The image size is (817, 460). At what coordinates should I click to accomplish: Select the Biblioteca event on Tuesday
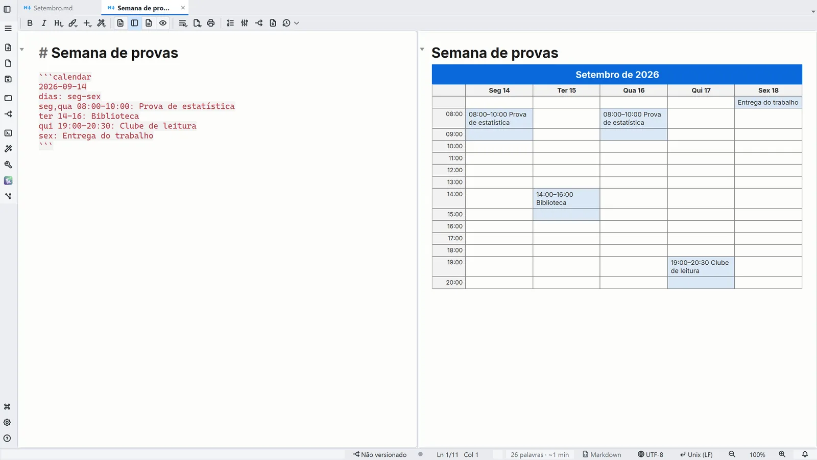[566, 198]
